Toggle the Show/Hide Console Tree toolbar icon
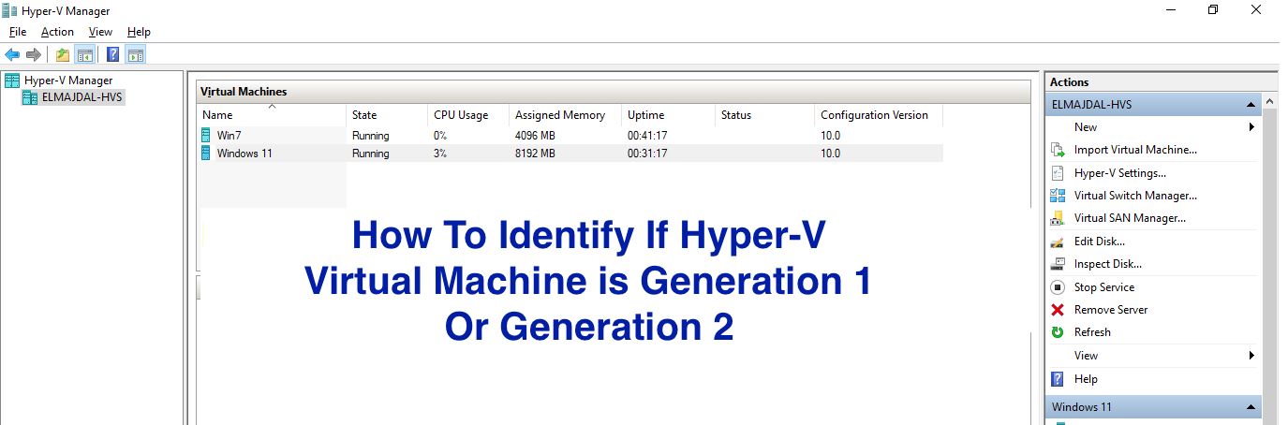 pos(84,54)
